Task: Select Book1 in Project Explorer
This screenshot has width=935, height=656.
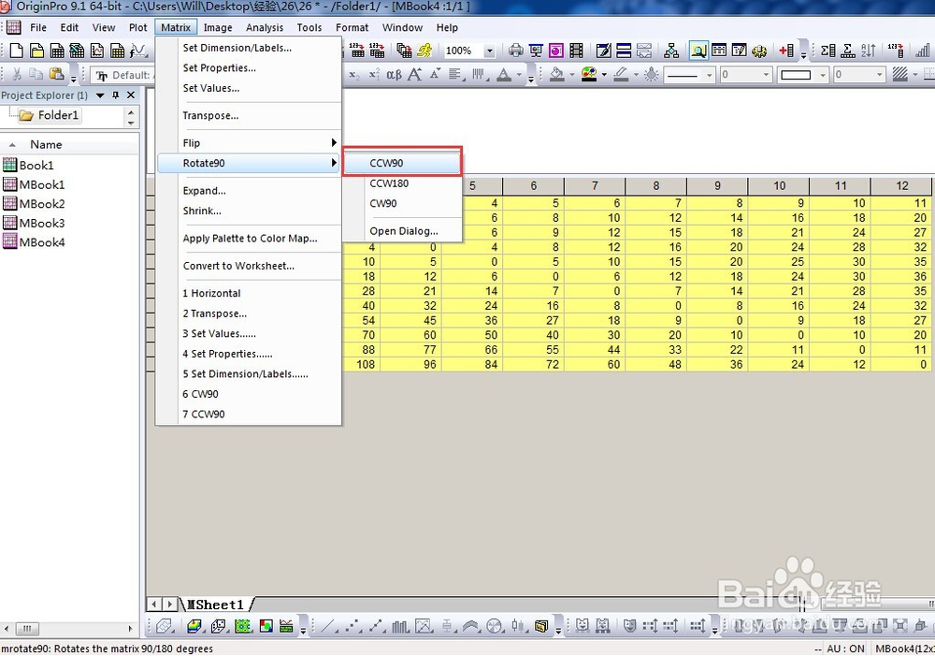Action: 29,166
